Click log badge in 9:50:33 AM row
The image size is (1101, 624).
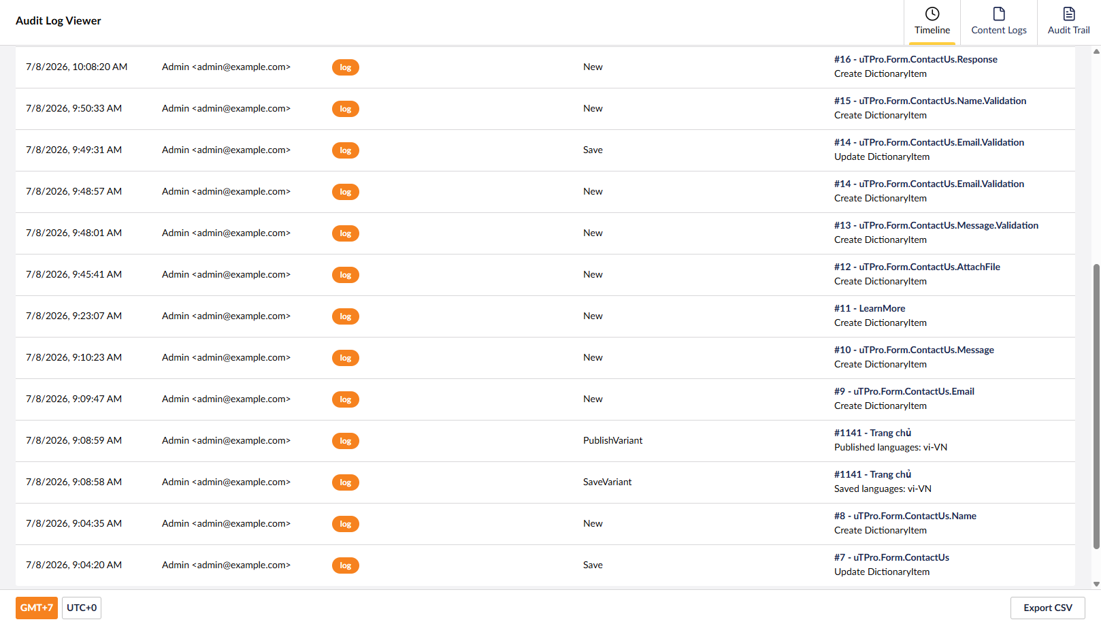[x=346, y=109]
